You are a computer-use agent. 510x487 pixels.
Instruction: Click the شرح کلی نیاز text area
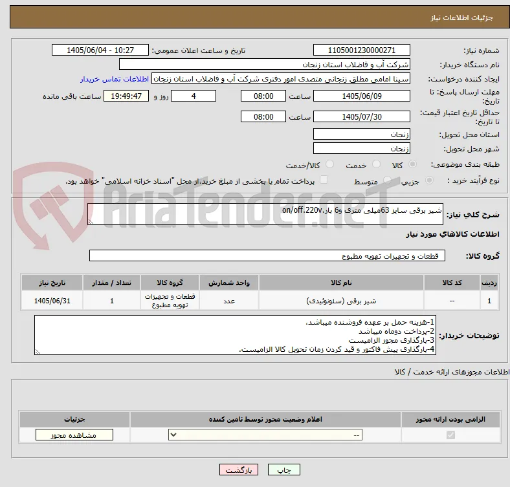click(265, 214)
